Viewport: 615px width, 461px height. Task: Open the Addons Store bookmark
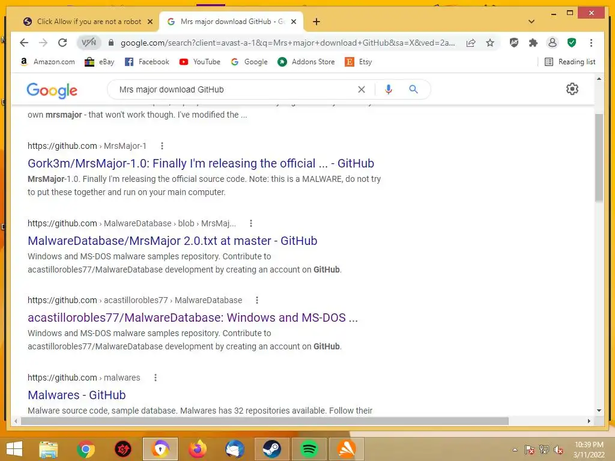[306, 62]
